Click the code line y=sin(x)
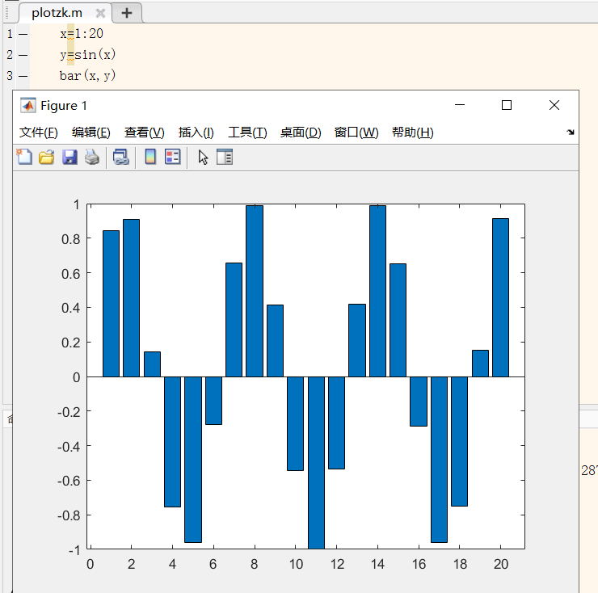598x593 pixels. click(x=87, y=54)
